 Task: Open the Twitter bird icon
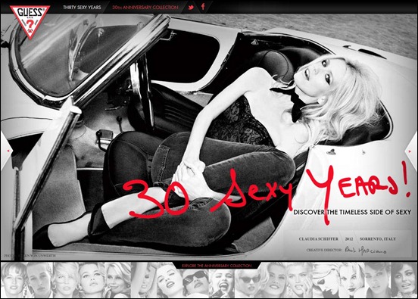[191, 8]
